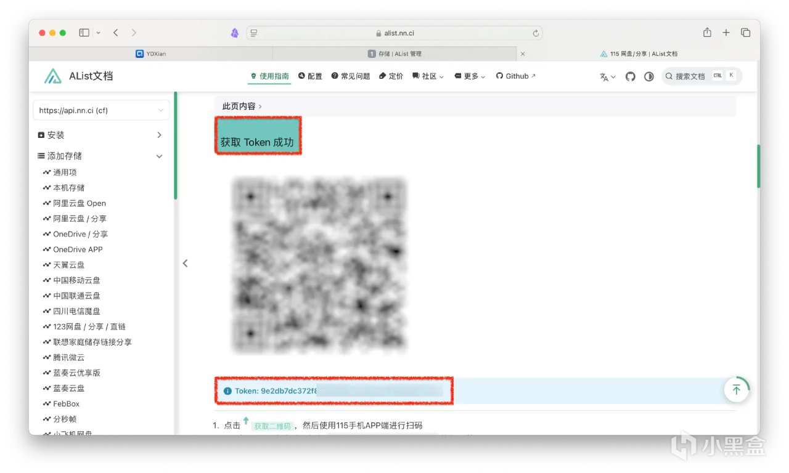Open the reader view icon in the address bar

pyautogui.click(x=254, y=33)
